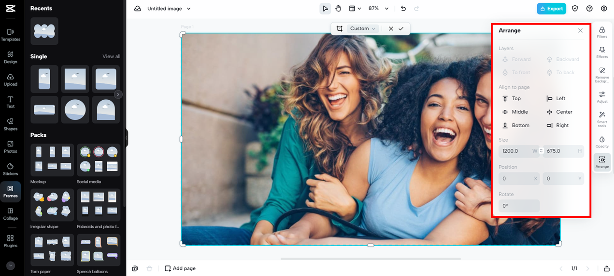The width and height of the screenshot is (614, 276).
Task: Close the Arrange panel
Action: [x=580, y=30]
